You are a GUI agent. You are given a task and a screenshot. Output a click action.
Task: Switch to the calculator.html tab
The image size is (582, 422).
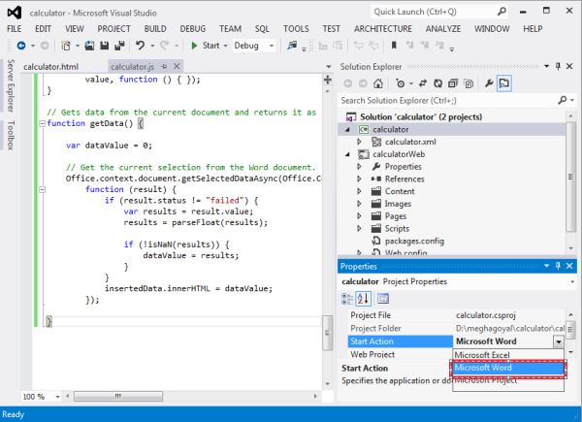point(49,66)
